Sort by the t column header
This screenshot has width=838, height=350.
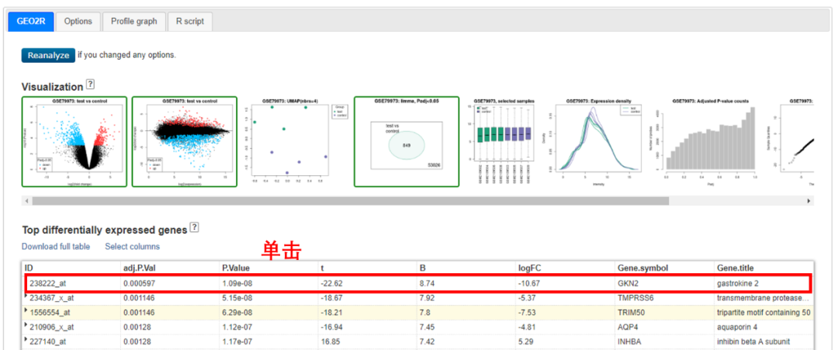point(367,267)
